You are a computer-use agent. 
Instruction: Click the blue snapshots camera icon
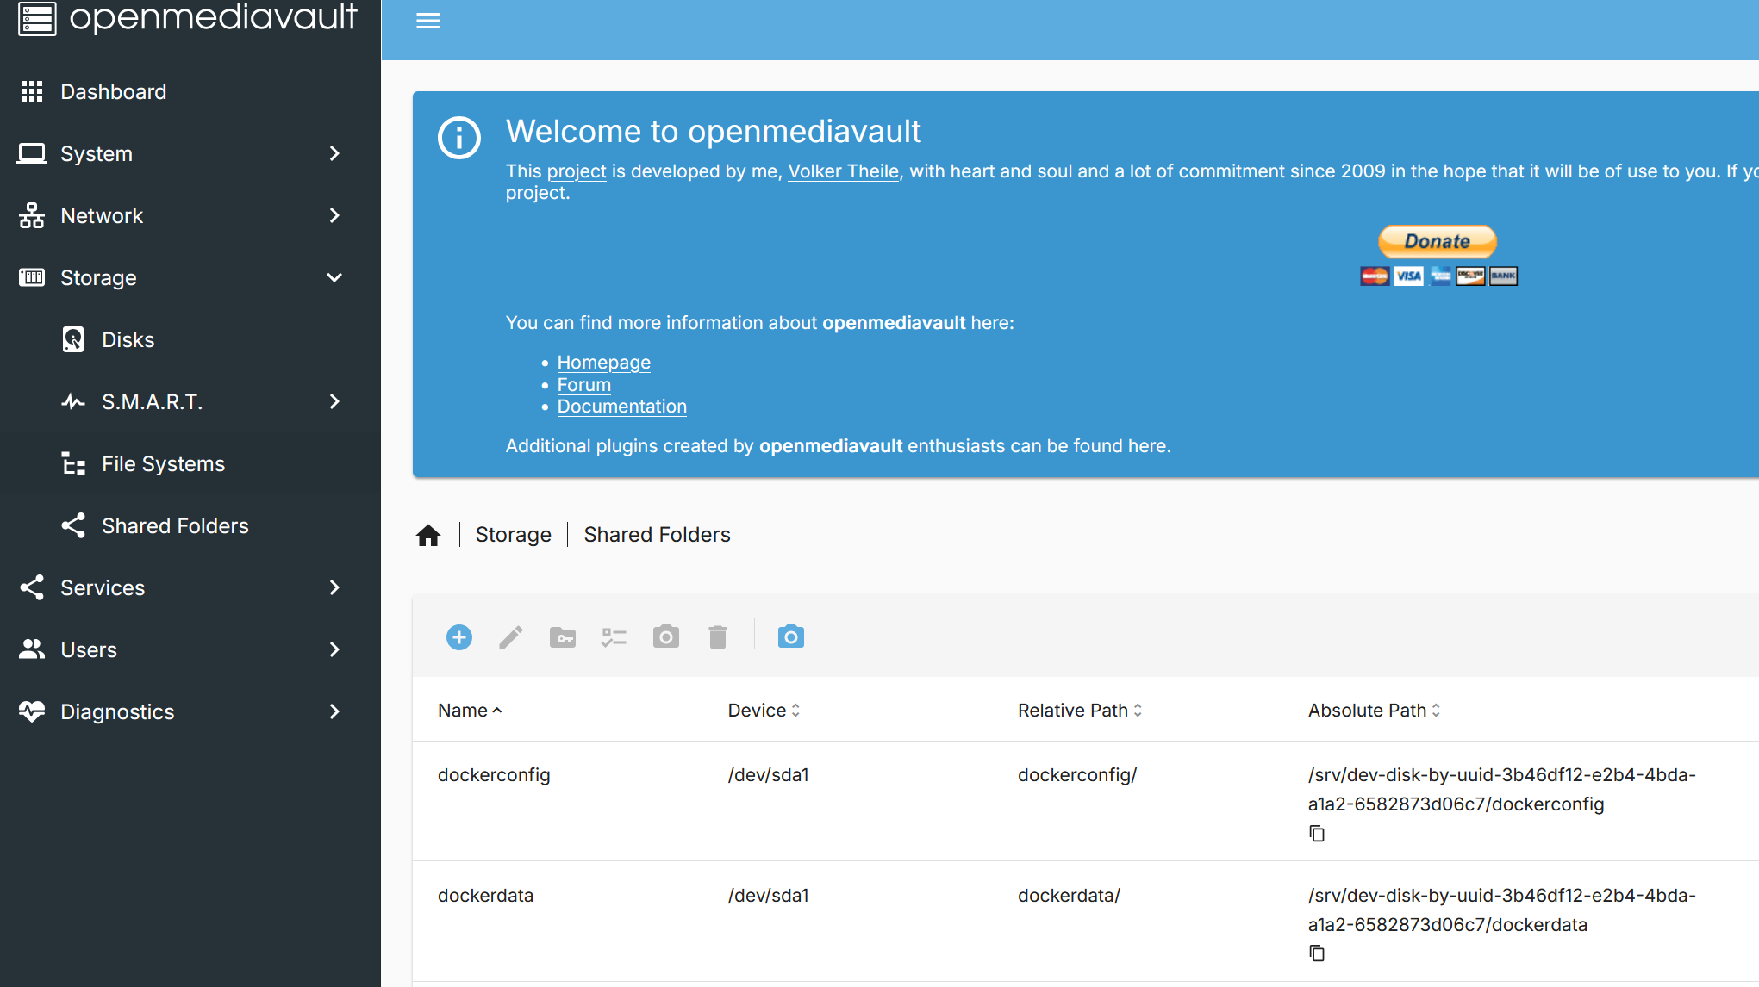click(x=791, y=637)
